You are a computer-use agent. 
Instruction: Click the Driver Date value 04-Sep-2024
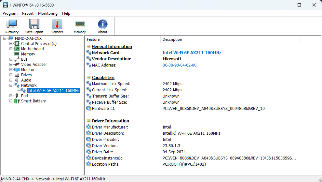(x=174, y=152)
